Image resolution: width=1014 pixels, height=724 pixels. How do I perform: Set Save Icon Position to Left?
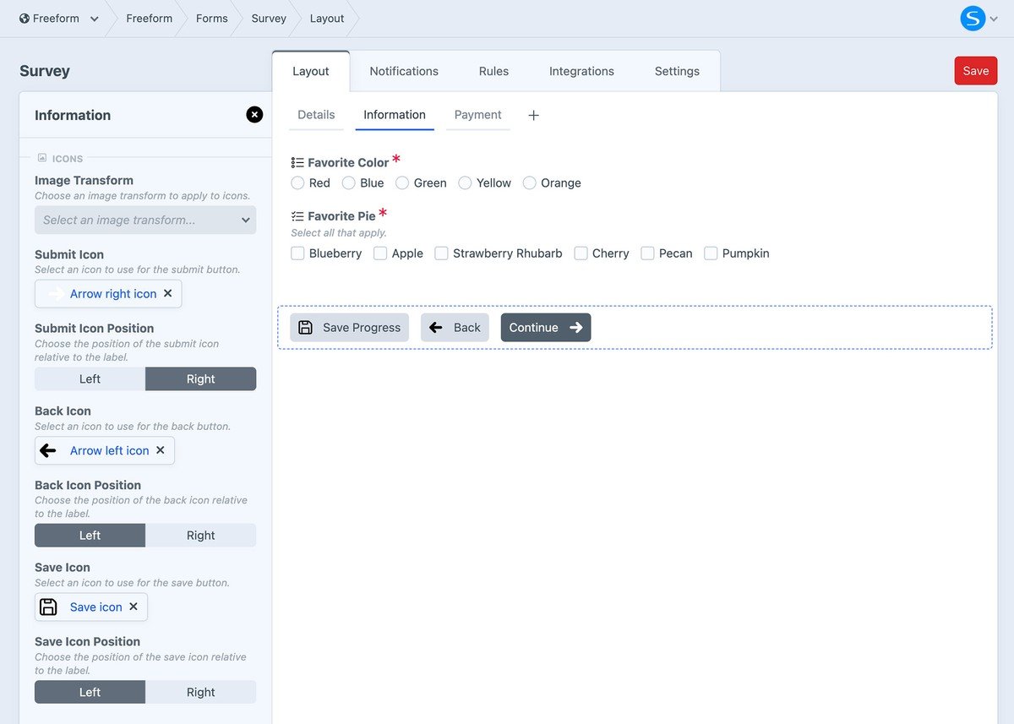[x=90, y=692]
